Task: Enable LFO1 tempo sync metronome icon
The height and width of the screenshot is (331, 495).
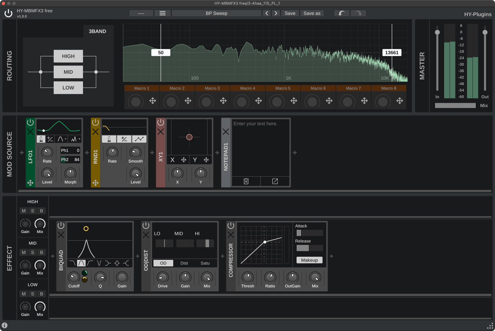Action: [41, 139]
